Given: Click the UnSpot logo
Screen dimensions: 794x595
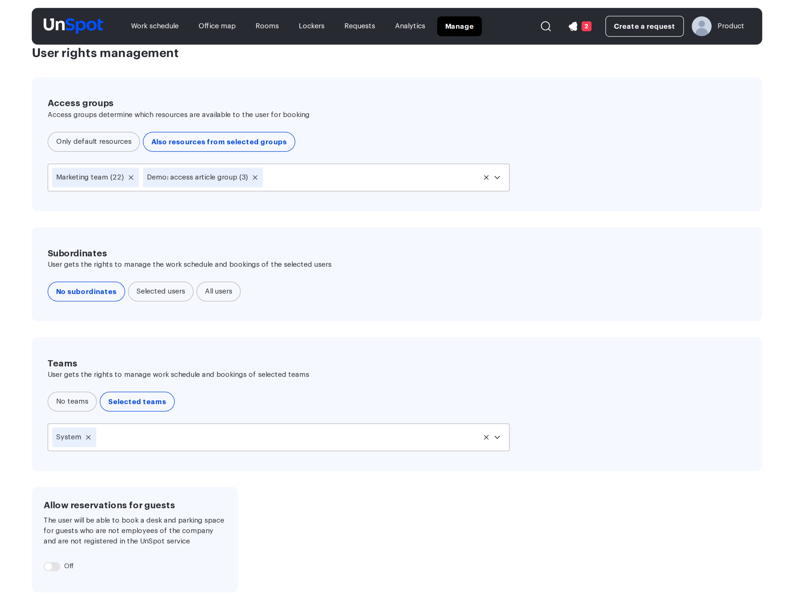Looking at the screenshot, I should click(x=73, y=26).
